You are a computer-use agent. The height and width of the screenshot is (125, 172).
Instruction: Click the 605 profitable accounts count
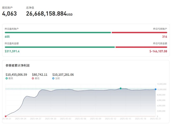coord(7,37)
